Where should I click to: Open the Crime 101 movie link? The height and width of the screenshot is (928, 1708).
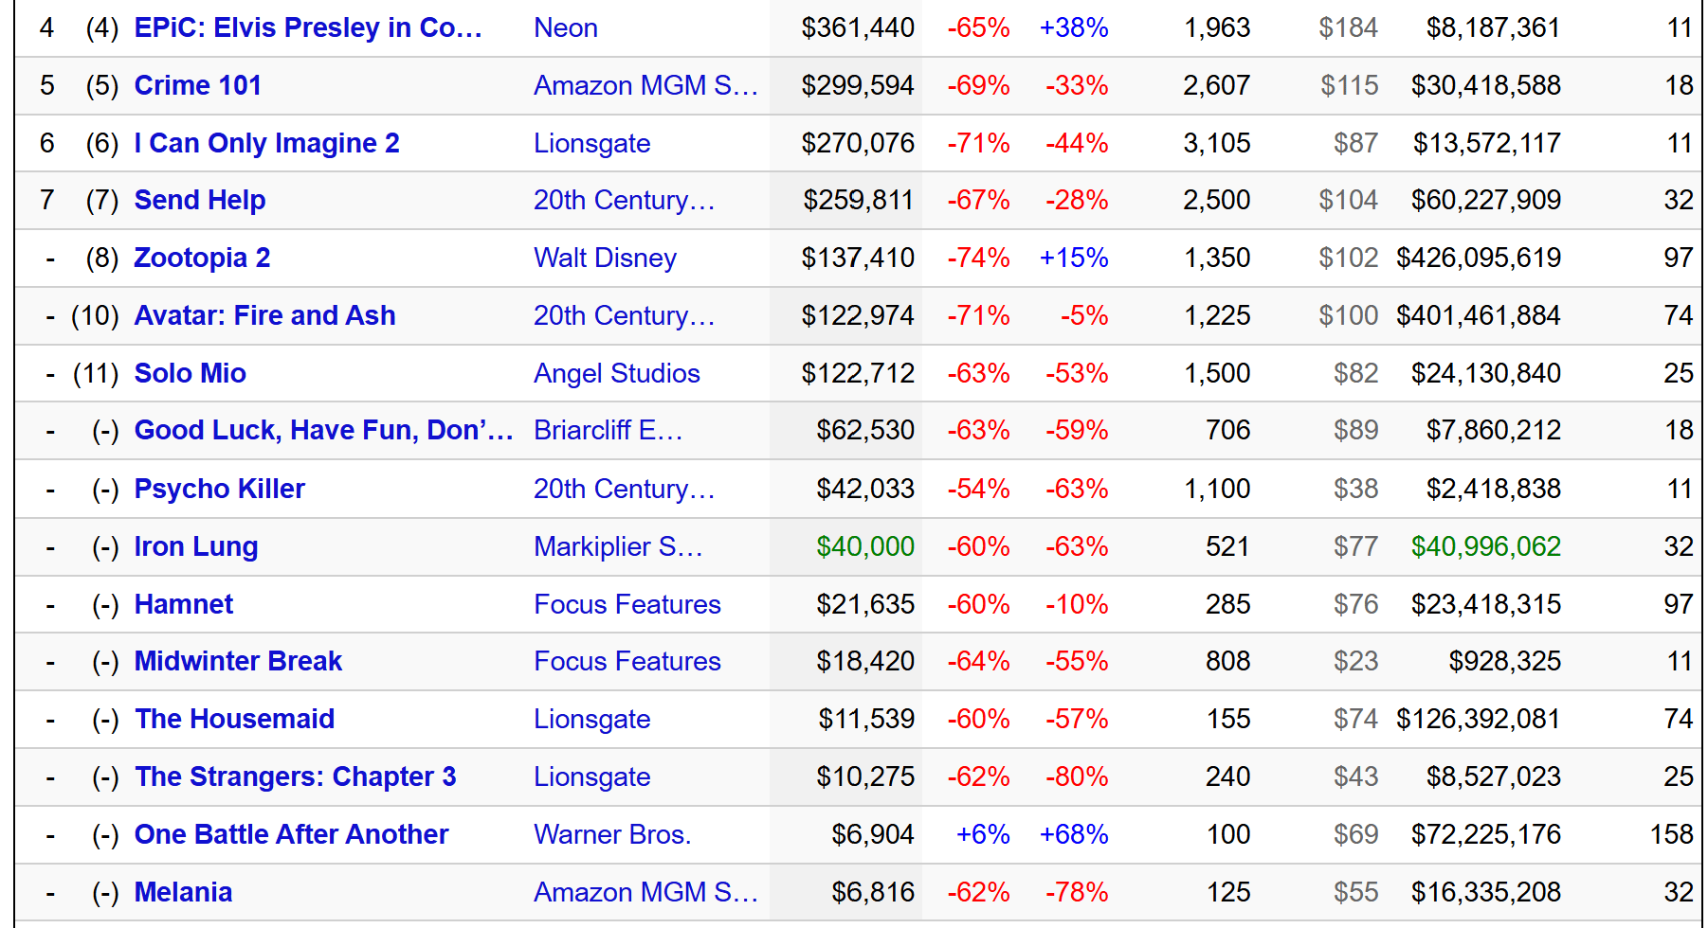click(197, 85)
